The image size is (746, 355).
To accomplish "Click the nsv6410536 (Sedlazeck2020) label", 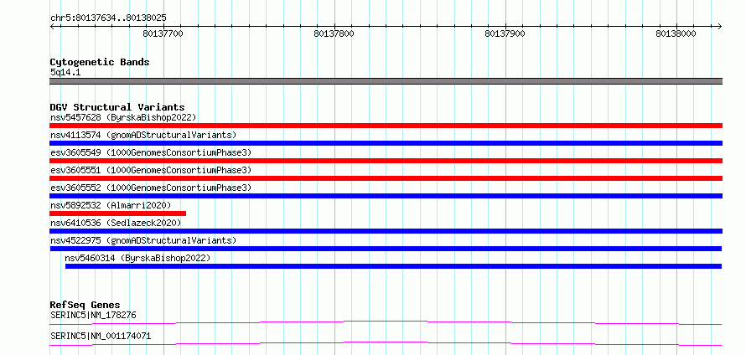I will click(116, 223).
